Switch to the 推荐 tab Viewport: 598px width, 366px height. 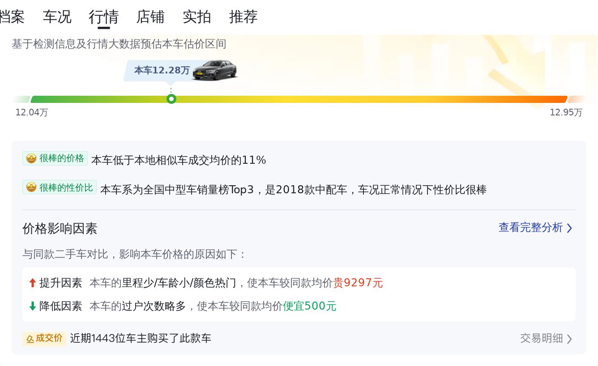tap(243, 17)
